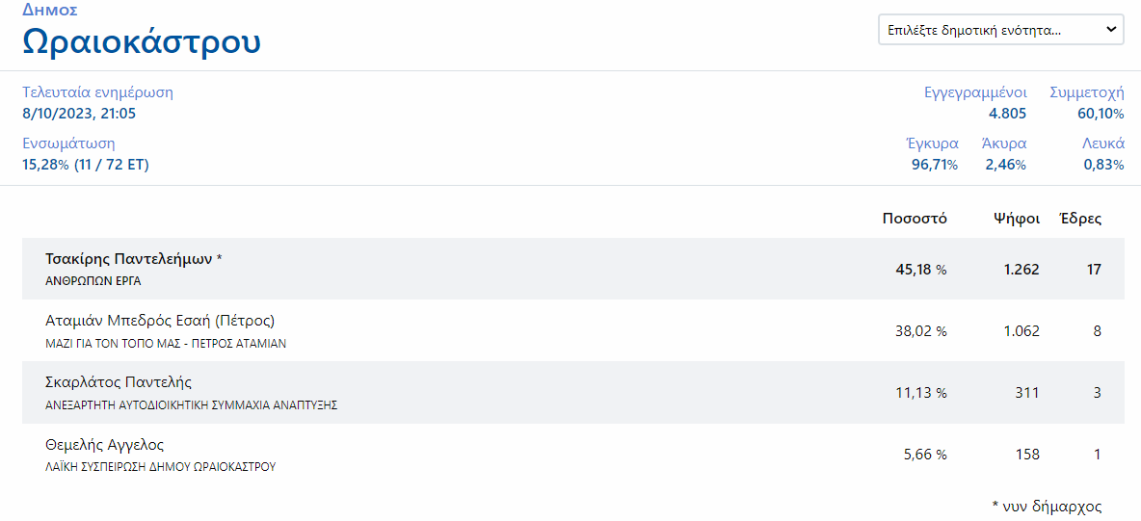Click the 1.262 votes value for Τσακίρης
This screenshot has height=521, width=1141.
pyautogui.click(x=1021, y=270)
